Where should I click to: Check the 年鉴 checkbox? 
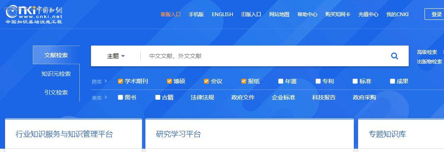(281, 81)
